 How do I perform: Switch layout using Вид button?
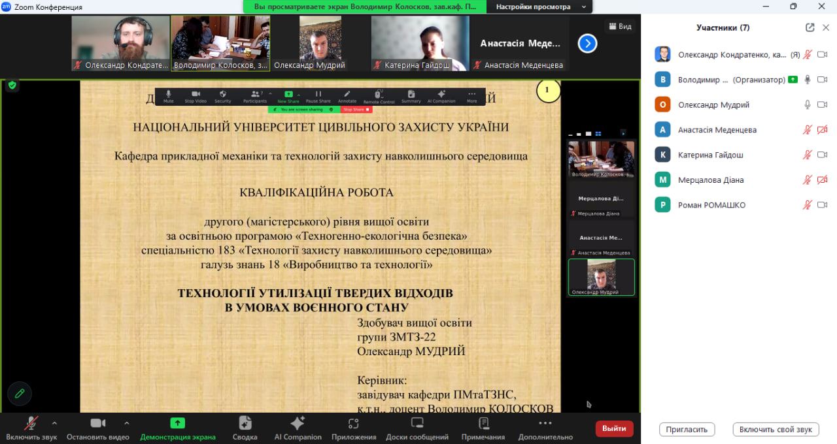620,26
